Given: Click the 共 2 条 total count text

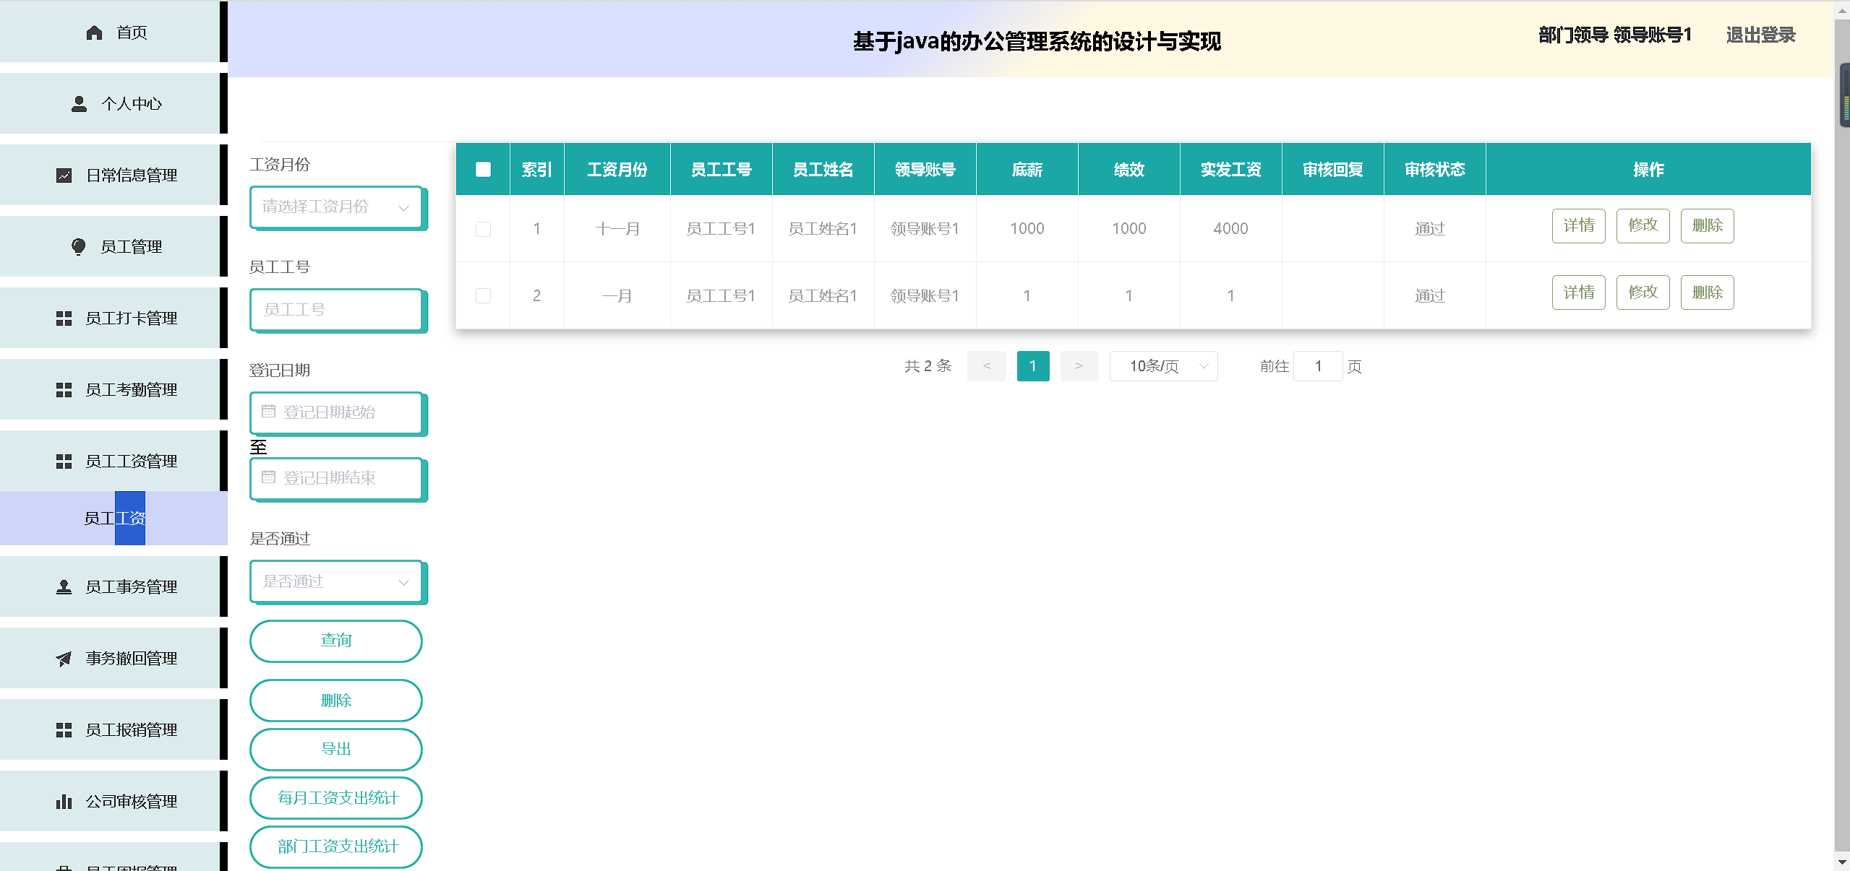Looking at the screenshot, I should 928,366.
